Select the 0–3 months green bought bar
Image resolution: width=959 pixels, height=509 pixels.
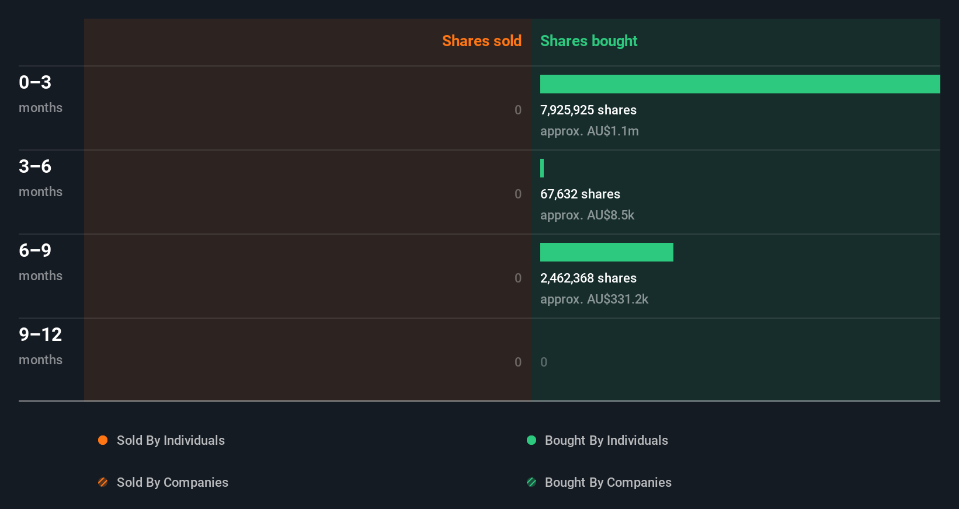(740, 84)
